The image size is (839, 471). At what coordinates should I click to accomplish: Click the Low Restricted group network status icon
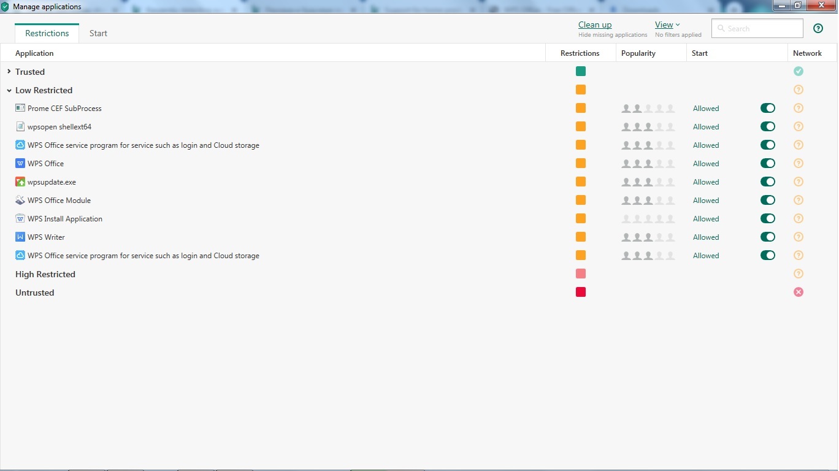[799, 90]
